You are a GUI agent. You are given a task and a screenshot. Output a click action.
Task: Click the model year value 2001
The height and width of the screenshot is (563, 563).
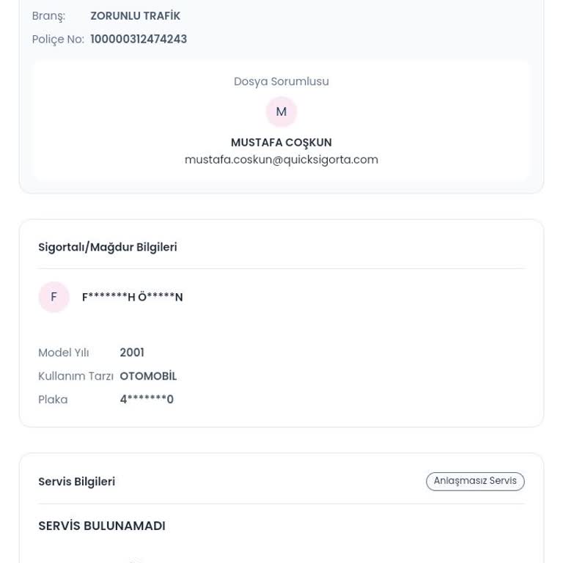tap(132, 353)
